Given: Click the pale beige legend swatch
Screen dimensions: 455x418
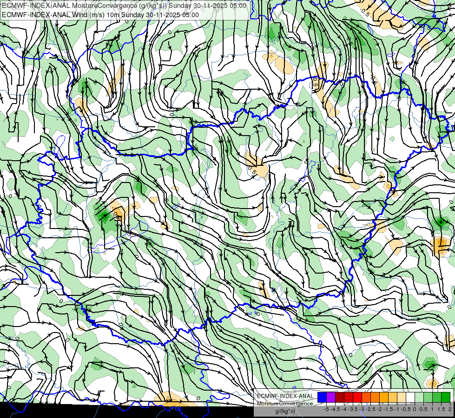Looking at the screenshot, I should tap(402, 398).
